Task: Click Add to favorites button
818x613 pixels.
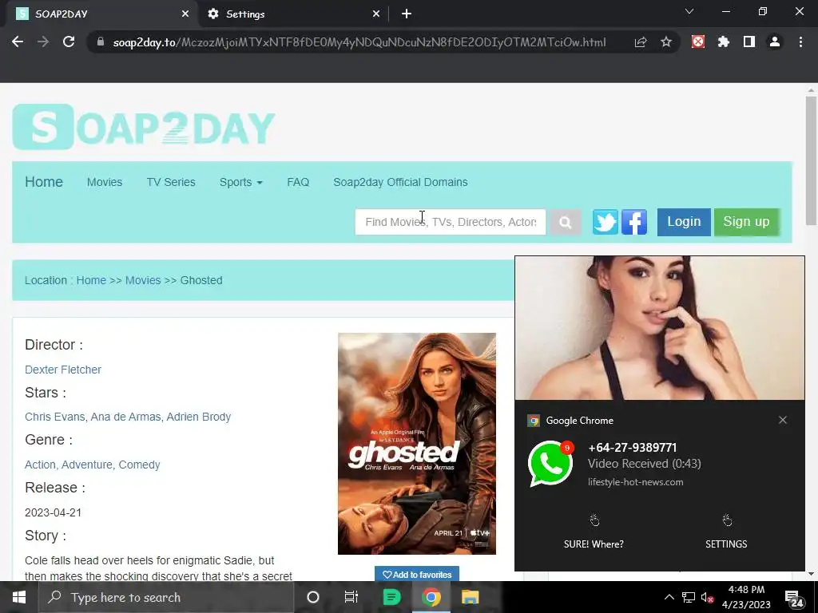Action: coord(417,575)
